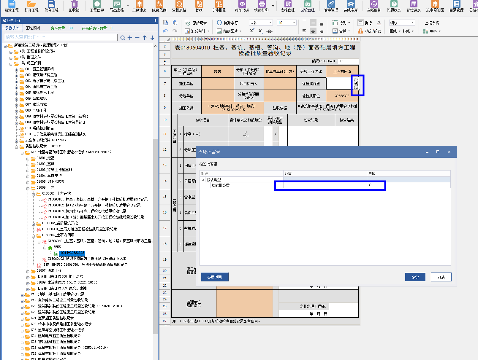
Task: Click the 替换 replace icon
Action: [199, 6]
